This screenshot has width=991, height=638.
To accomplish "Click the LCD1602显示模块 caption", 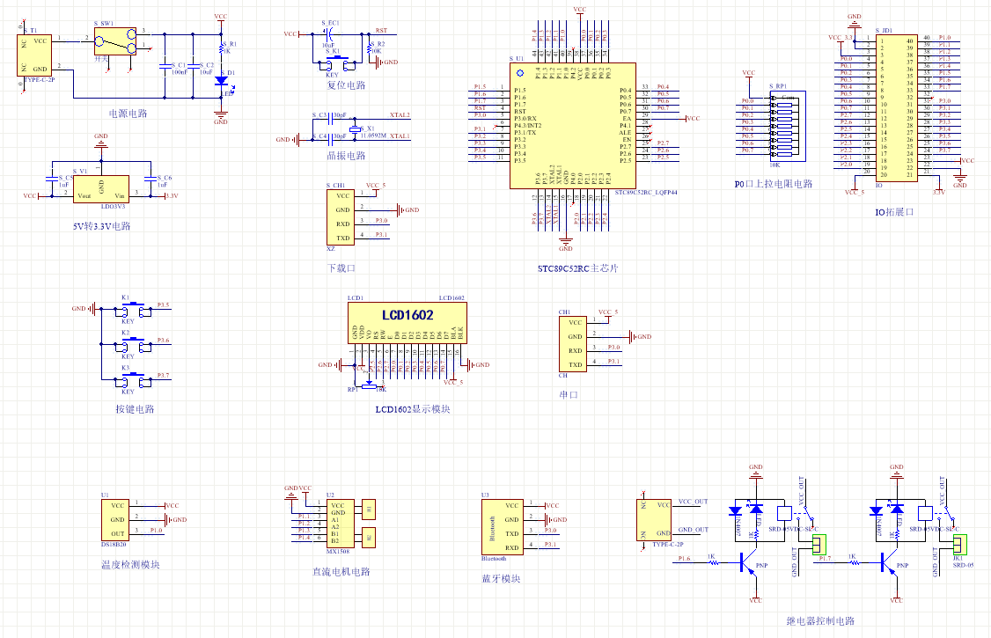I will pyautogui.click(x=413, y=409).
